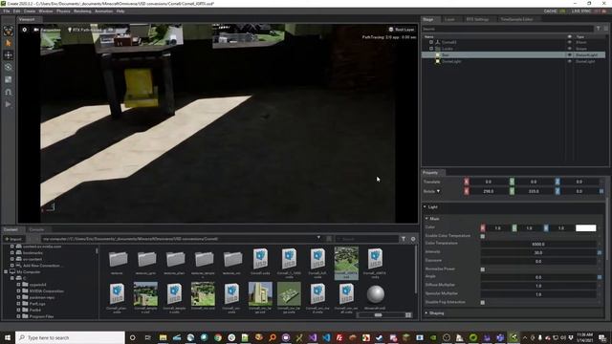Screen dimensions: 612x344
Task: Open the Physics menu
Action: pos(63,11)
